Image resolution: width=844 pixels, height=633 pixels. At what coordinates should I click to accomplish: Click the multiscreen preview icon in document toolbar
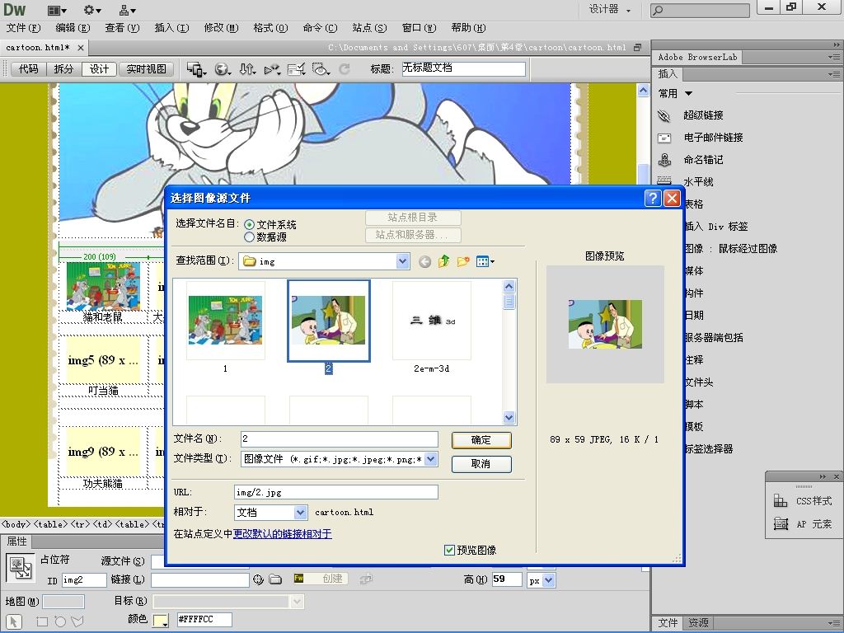(196, 69)
